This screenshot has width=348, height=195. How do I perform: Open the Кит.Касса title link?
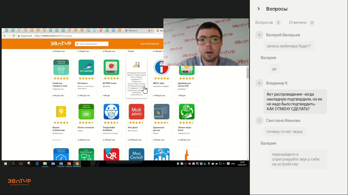82,83
